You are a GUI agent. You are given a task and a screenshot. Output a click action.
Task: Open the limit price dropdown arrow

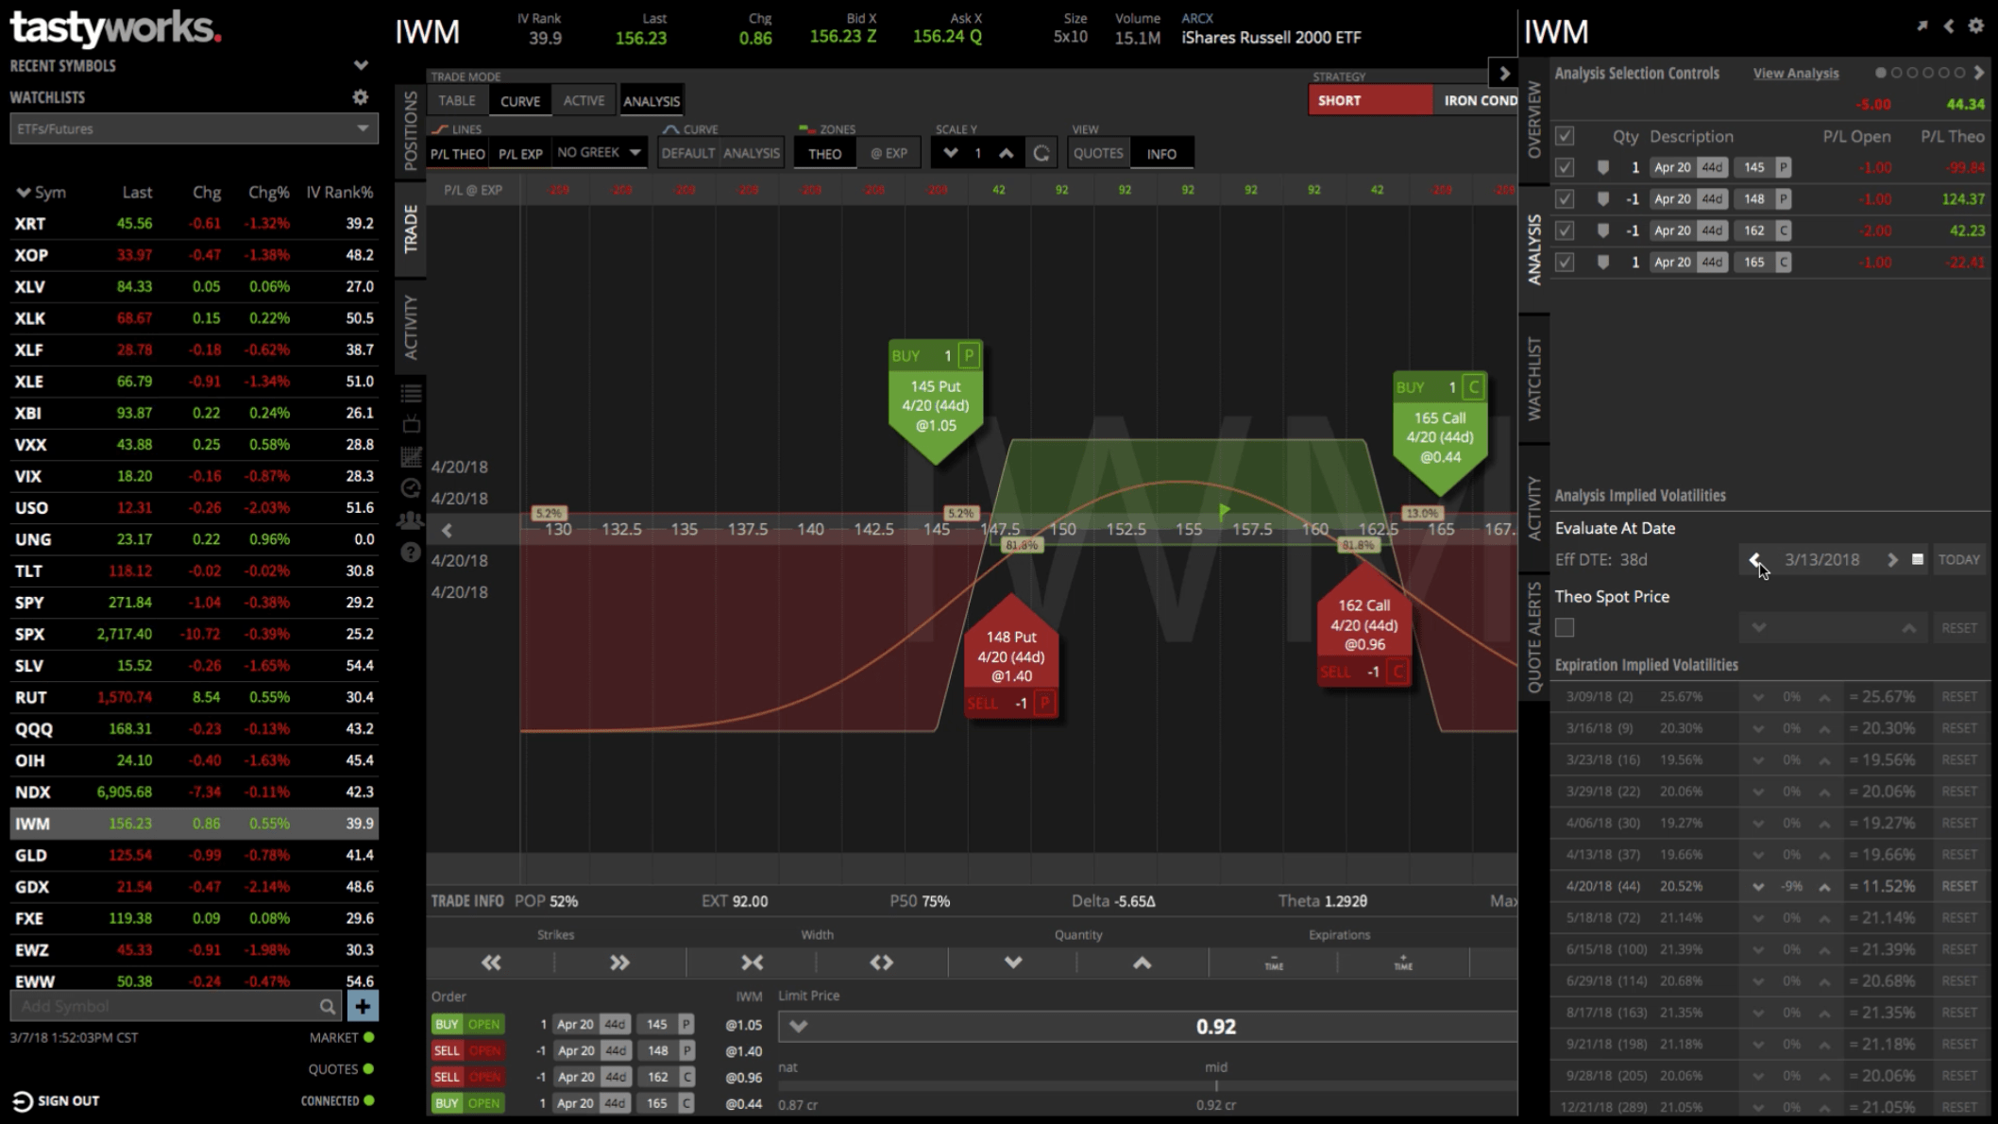pos(798,1027)
